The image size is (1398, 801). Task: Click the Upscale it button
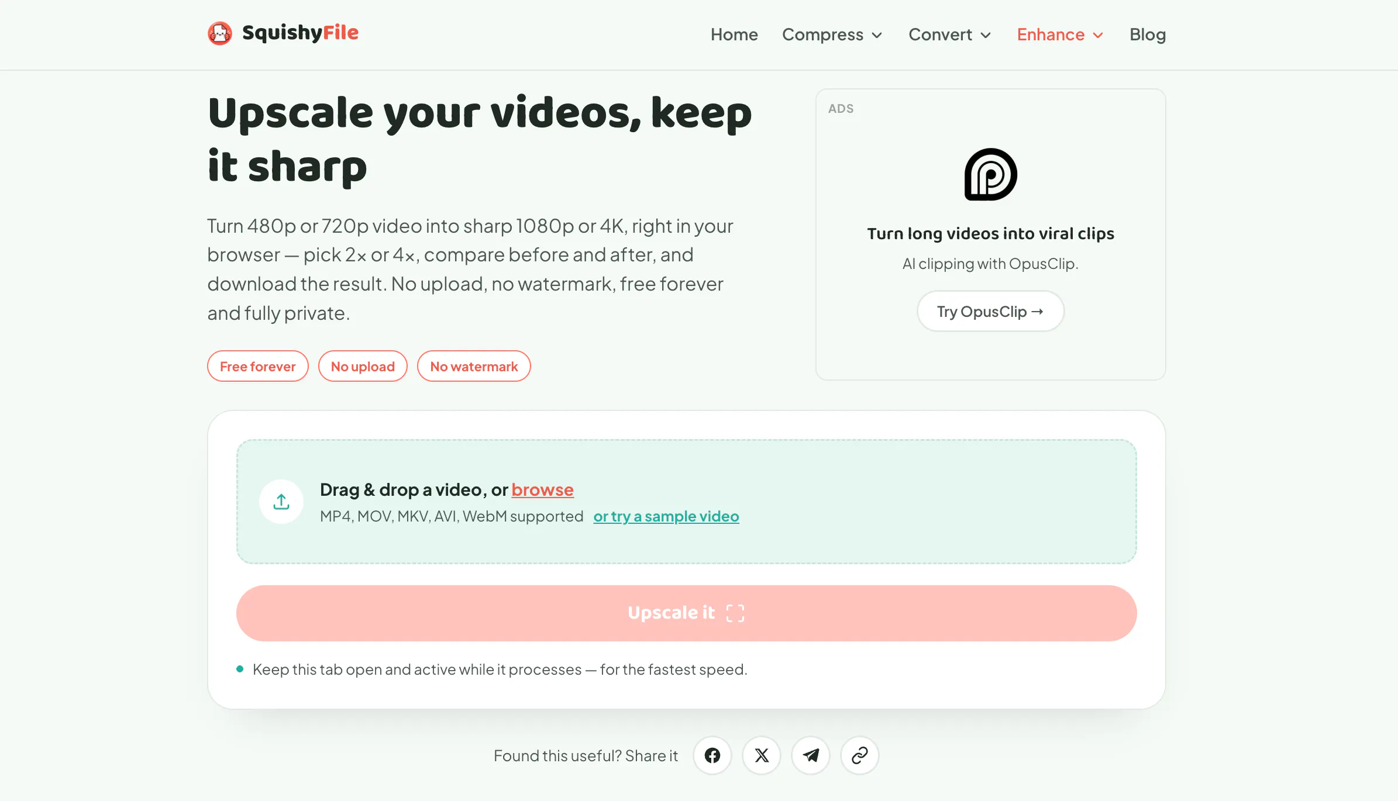tap(687, 613)
